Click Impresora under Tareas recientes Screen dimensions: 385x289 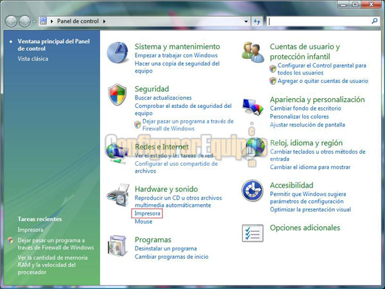(30, 230)
